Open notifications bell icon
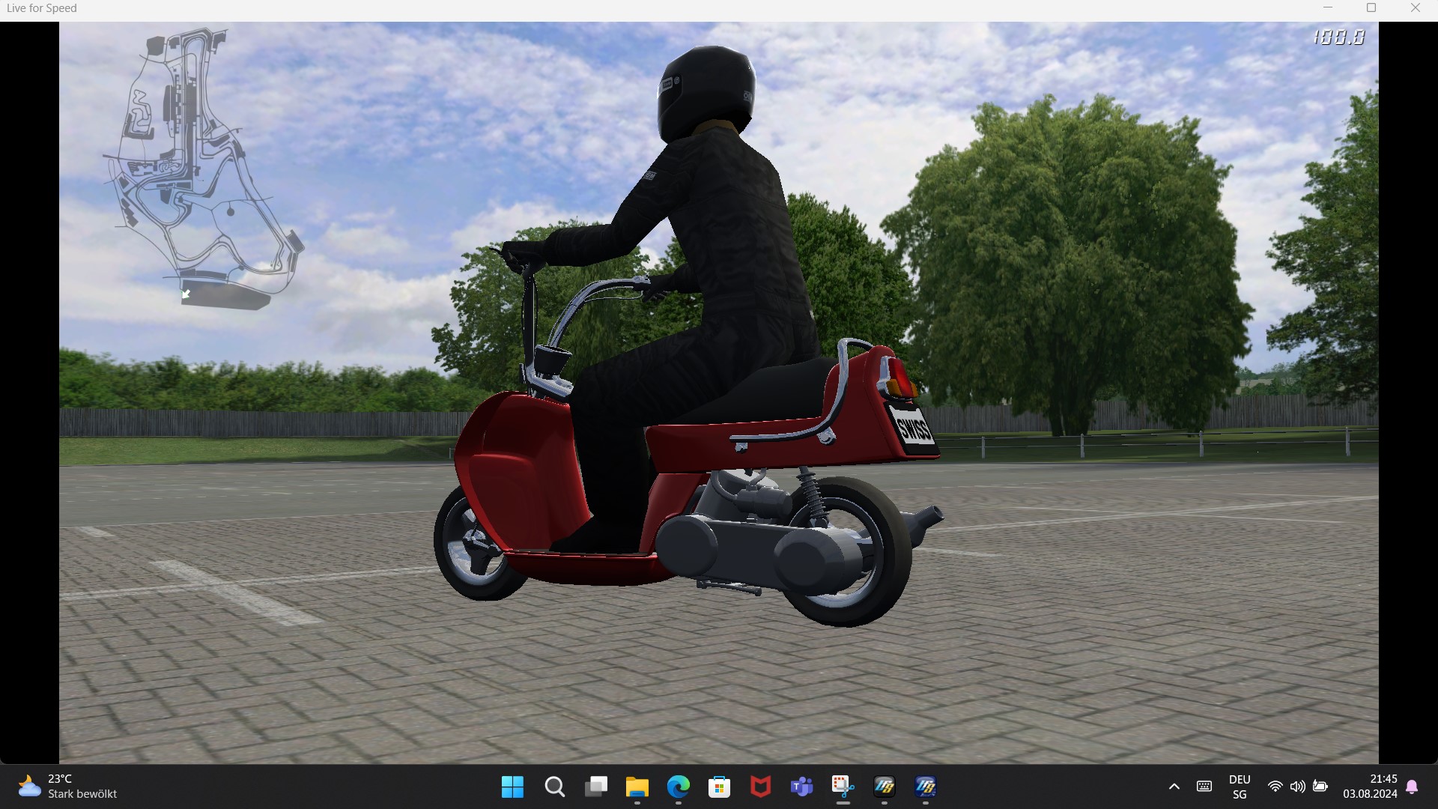The width and height of the screenshot is (1438, 809). (1412, 787)
